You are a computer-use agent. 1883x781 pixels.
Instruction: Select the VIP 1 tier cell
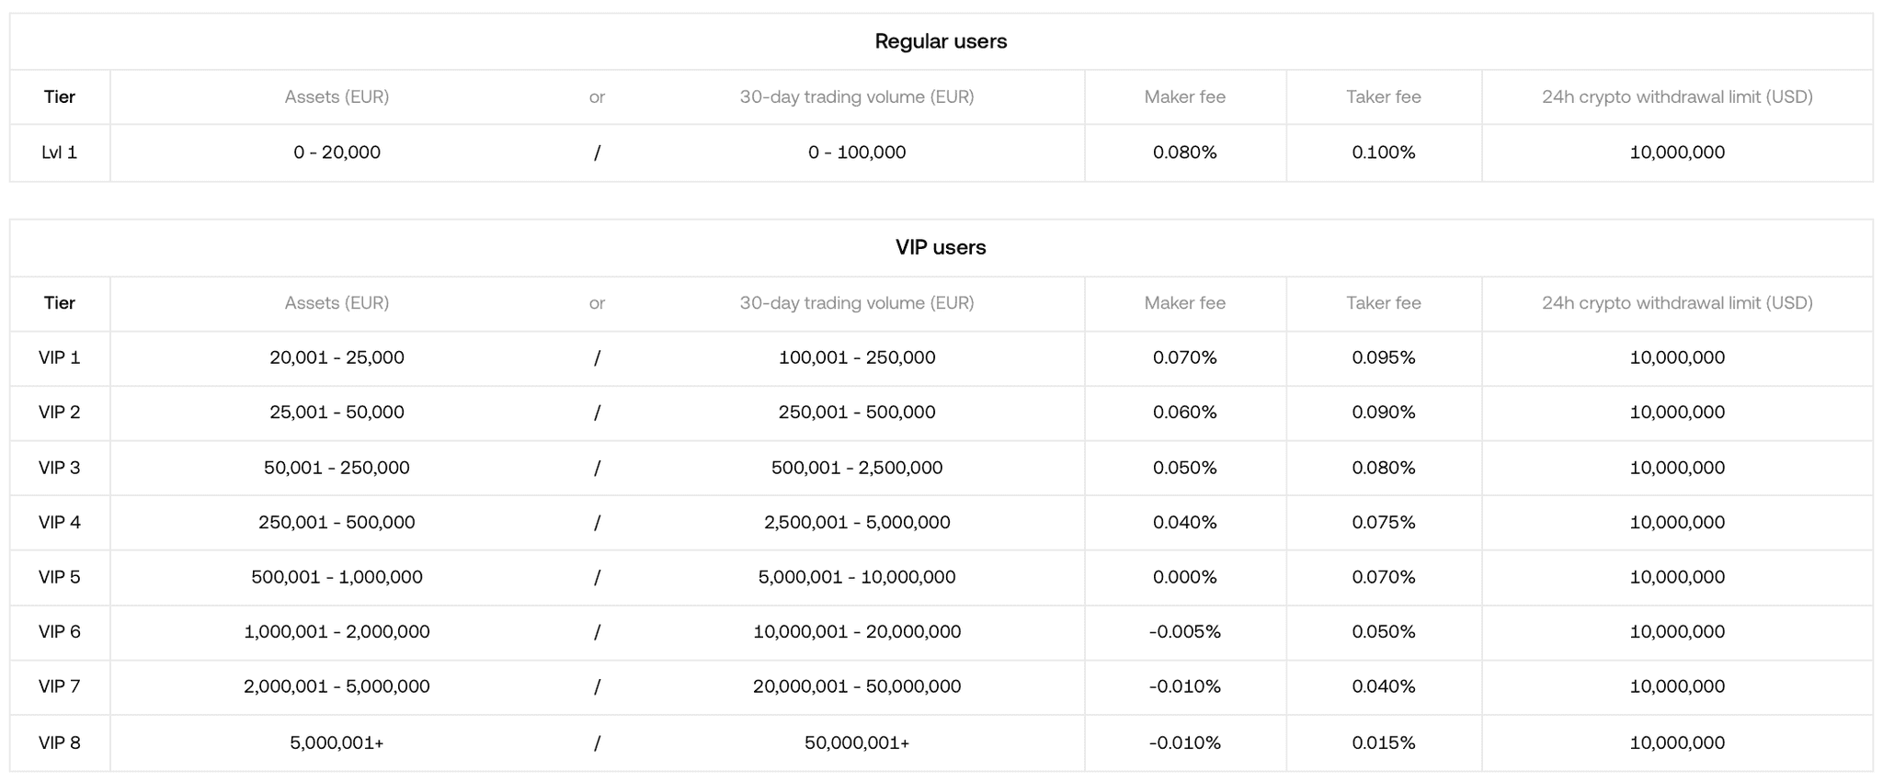coord(60,357)
